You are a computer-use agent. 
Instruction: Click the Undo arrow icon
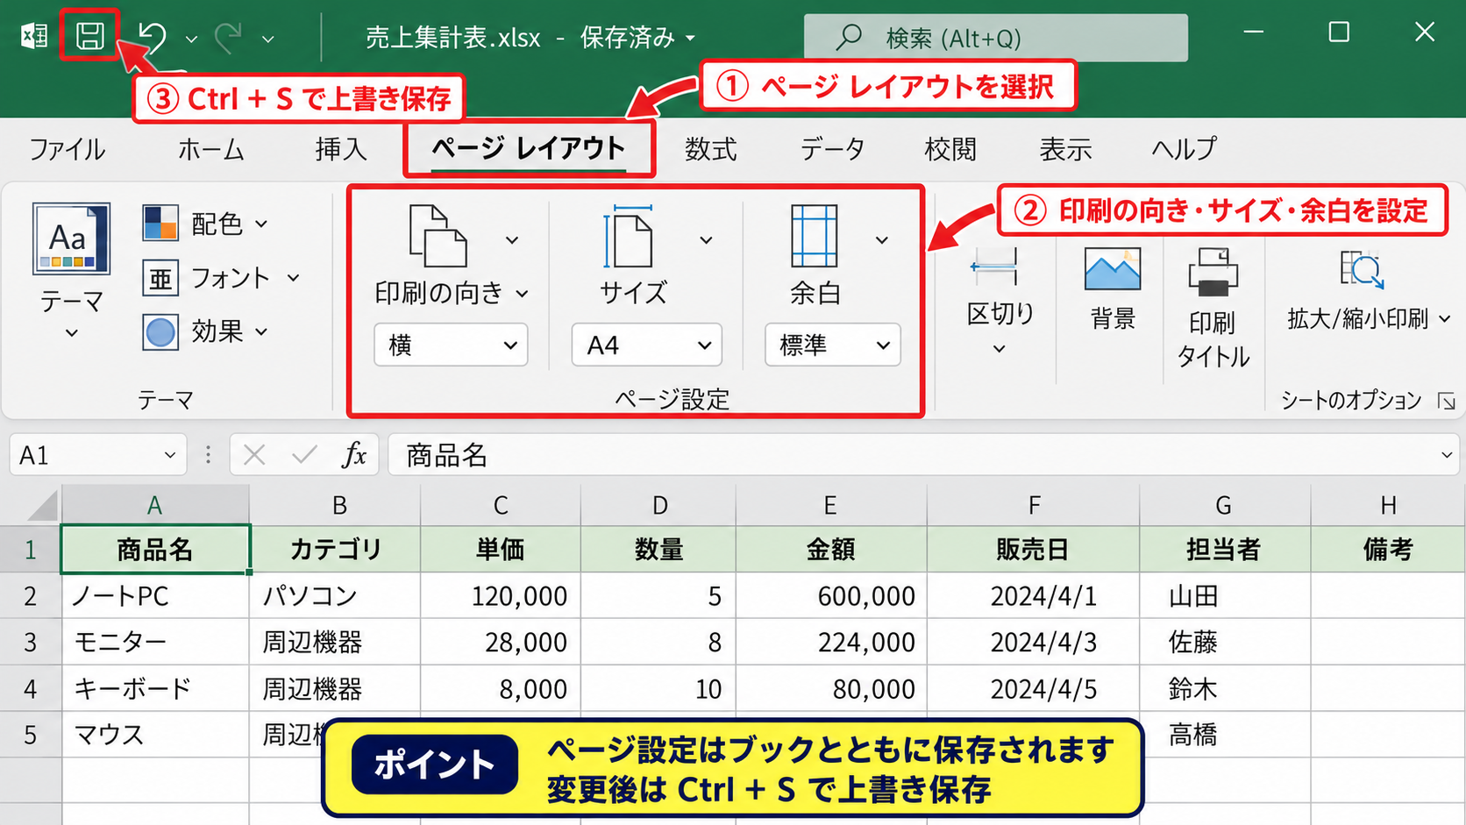153,38
